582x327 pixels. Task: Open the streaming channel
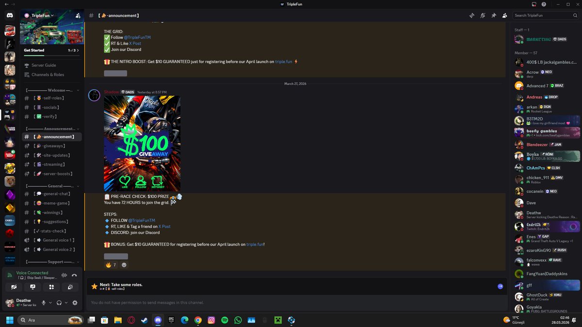tap(51, 165)
